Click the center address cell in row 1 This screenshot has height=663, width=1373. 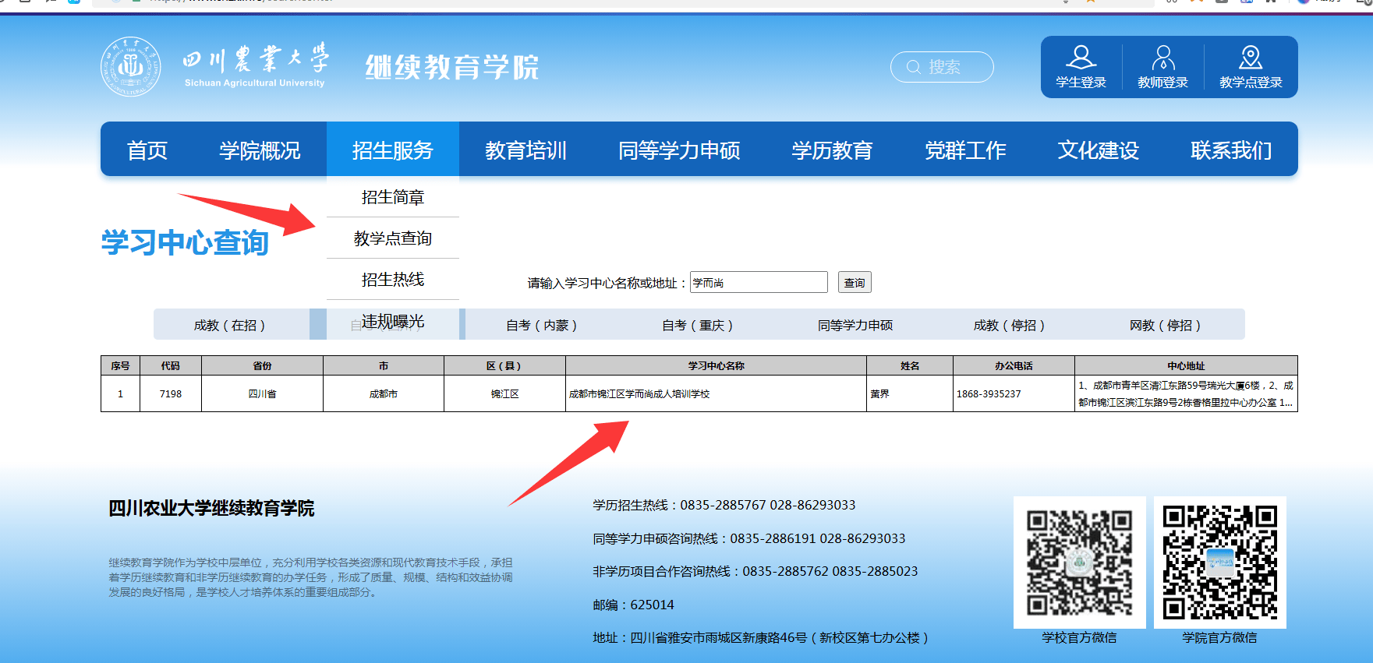point(1186,393)
